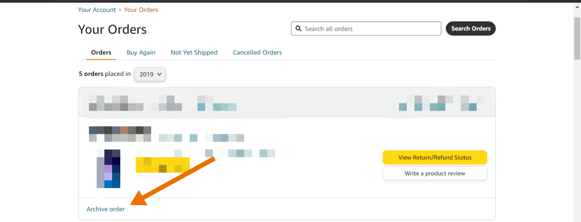Click blurred teal link at header right
Image resolution: width=581 pixels, height=222 pixels.
click(438, 107)
